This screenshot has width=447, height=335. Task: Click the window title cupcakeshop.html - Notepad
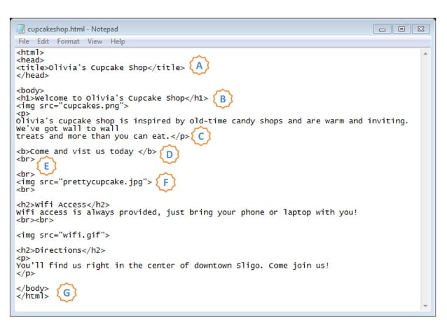pyautogui.click(x=73, y=29)
